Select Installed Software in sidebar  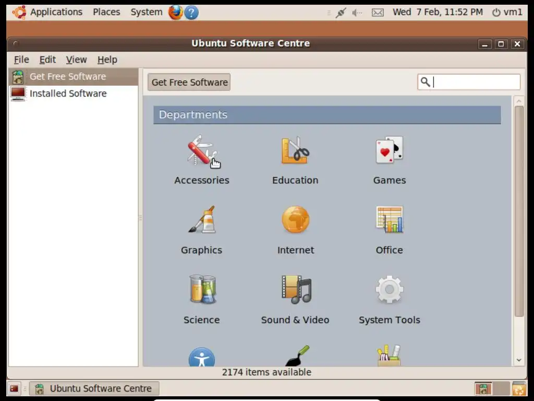pyautogui.click(x=73, y=93)
